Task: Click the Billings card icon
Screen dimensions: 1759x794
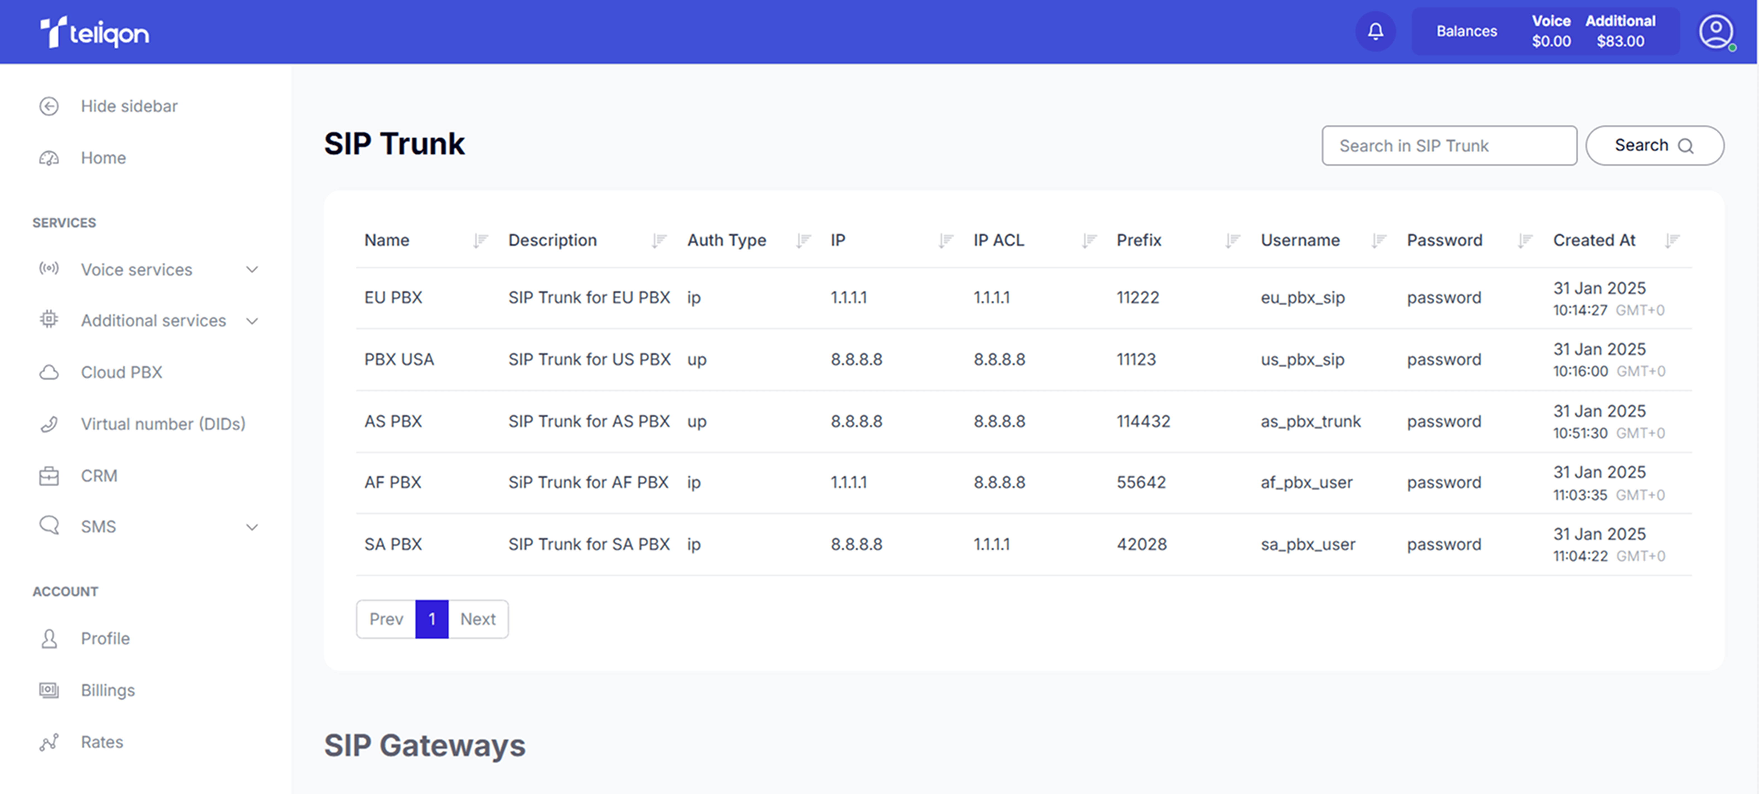Action: pos(48,690)
